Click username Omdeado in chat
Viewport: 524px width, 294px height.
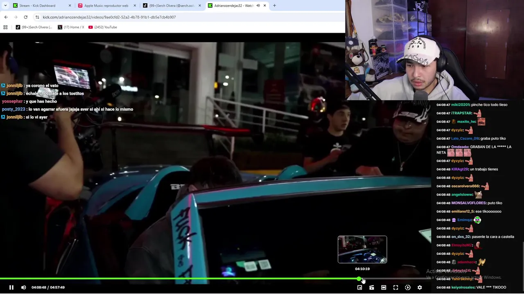pos(460,147)
